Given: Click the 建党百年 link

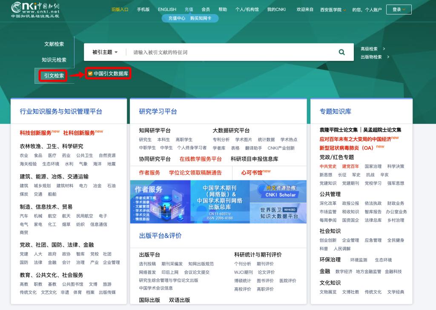Looking at the screenshot, I should point(350,166).
